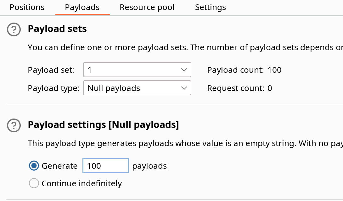The image size is (343, 201).
Task: Focus the payload count field showing 100
Action: coord(106,166)
